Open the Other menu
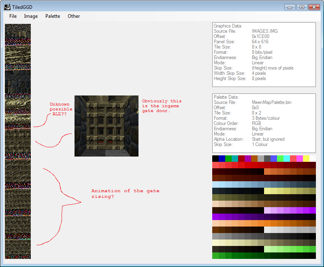324x267 pixels. coord(74,16)
